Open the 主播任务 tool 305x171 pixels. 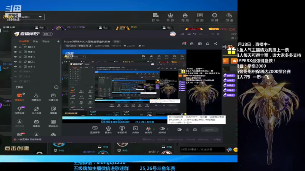point(53,97)
